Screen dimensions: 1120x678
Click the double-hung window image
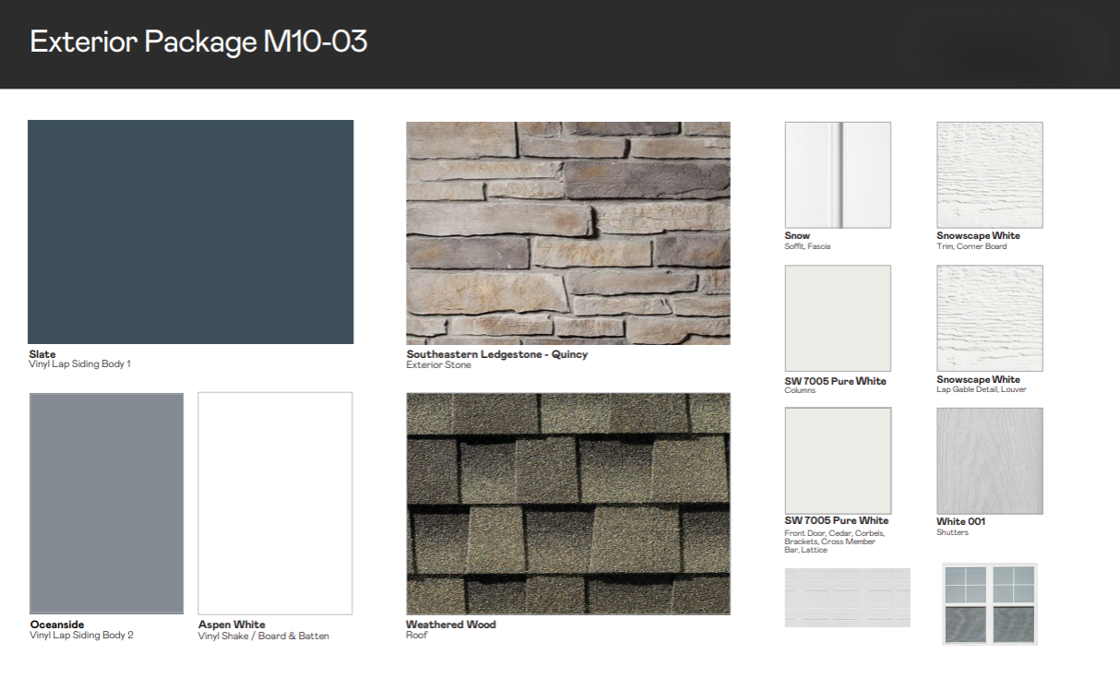[x=989, y=603]
